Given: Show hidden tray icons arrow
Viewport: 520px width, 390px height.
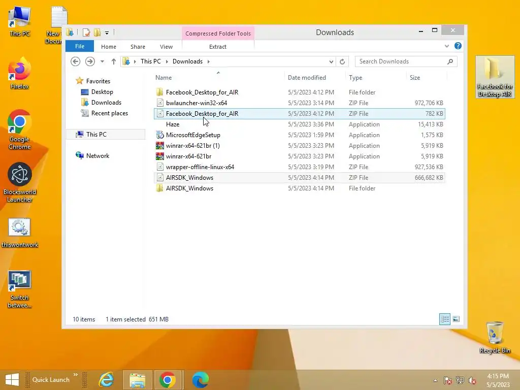Looking at the screenshot, I should point(435,380).
